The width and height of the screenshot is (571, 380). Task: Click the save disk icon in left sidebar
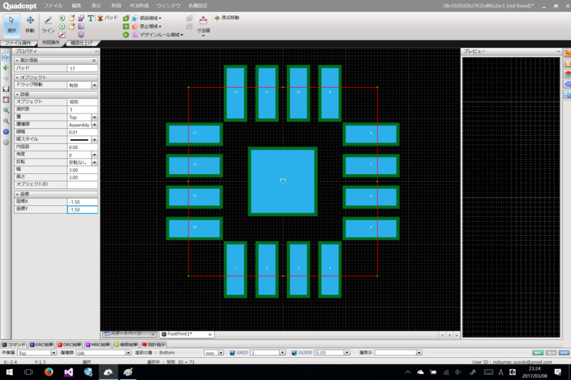[6, 88]
